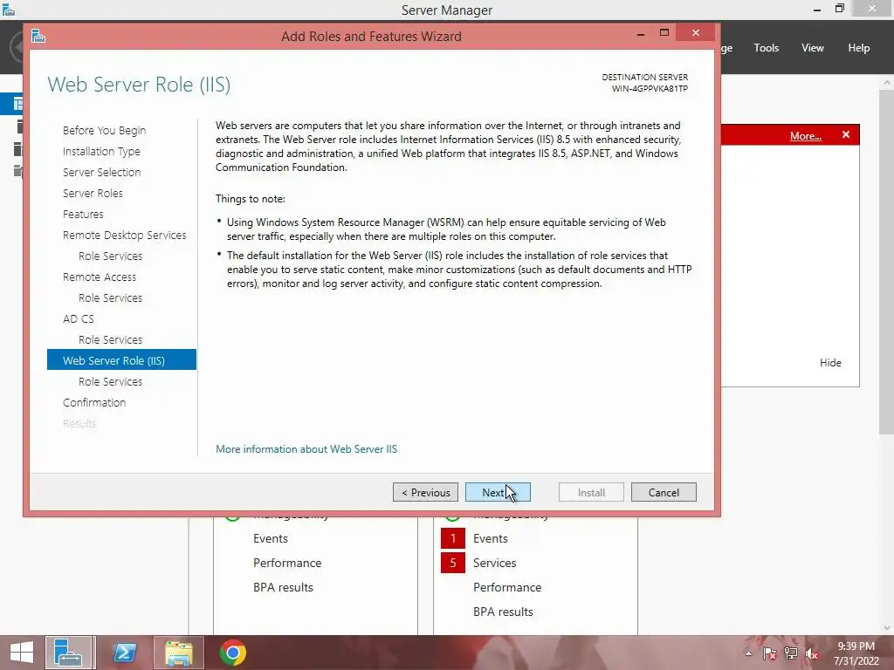This screenshot has height=670, width=894.
Task: Minimize the Add Roles and Features Wizard
Action: [x=641, y=34]
